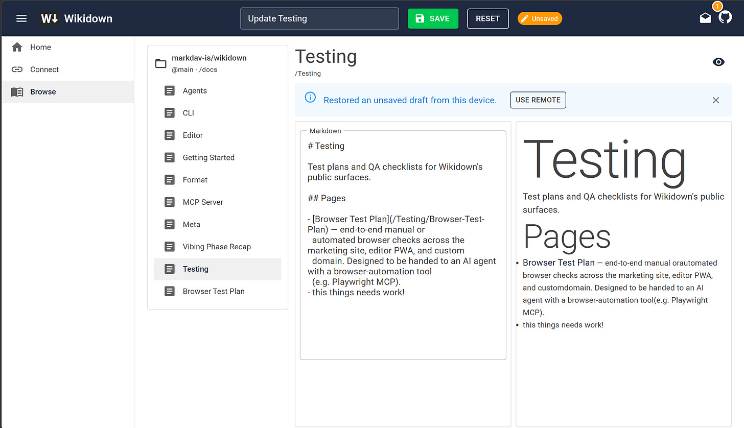Open the GitHub account icon
The height and width of the screenshot is (428, 744).
(725, 18)
